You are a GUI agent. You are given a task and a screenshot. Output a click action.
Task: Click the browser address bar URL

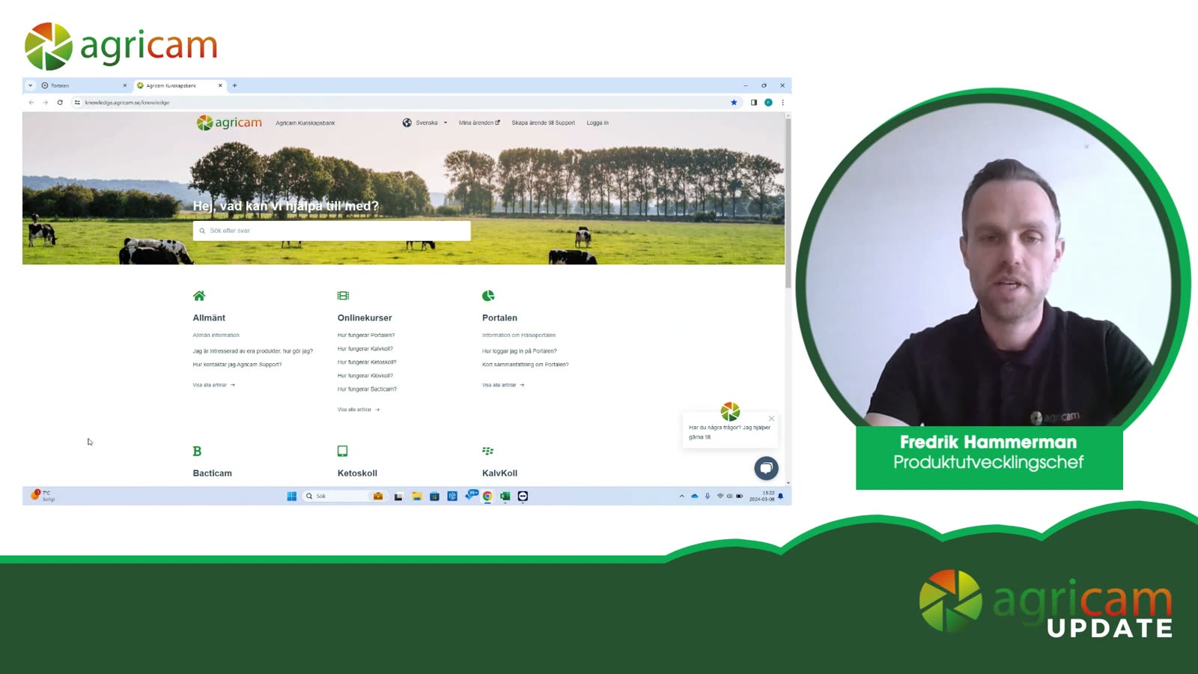point(127,103)
